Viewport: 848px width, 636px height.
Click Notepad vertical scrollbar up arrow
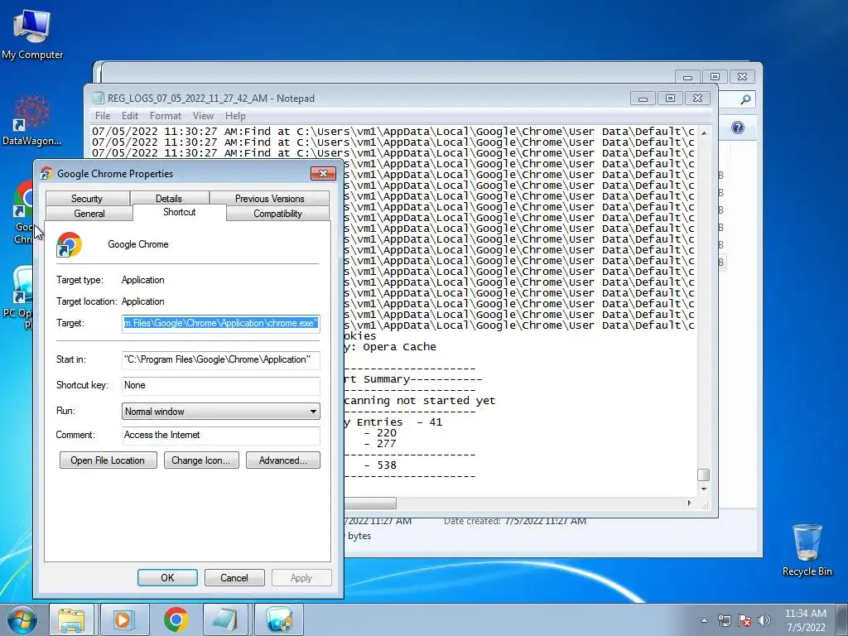coord(704,132)
